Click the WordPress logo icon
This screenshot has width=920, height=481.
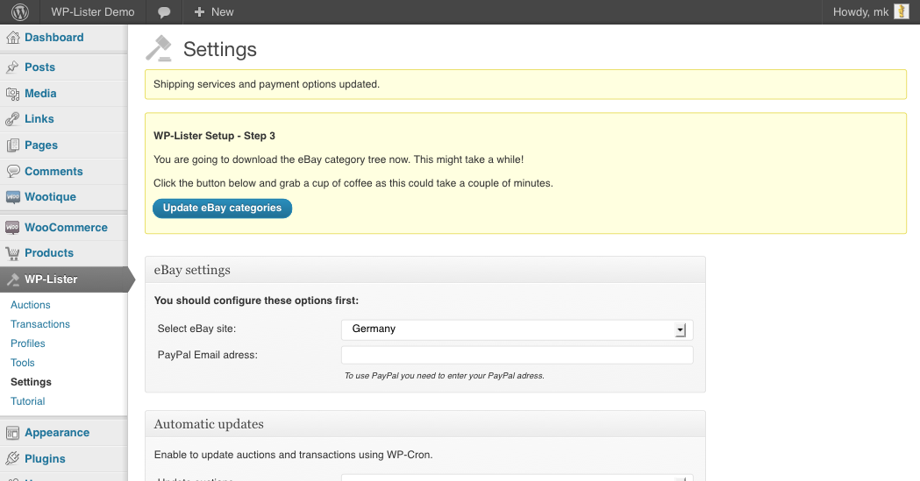pyautogui.click(x=20, y=11)
